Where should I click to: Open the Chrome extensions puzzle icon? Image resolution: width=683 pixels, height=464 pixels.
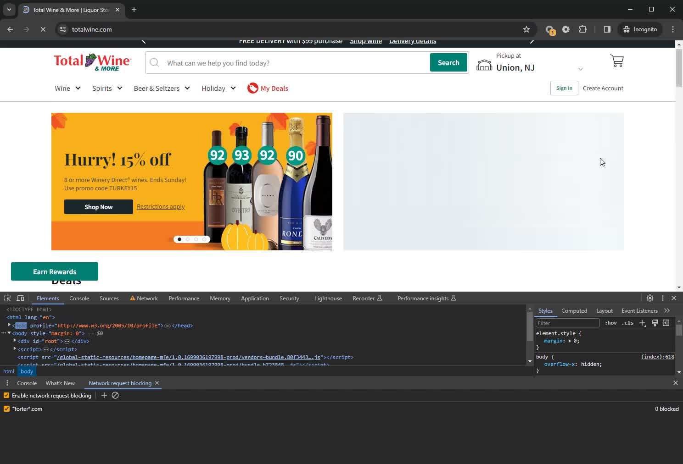click(x=582, y=29)
